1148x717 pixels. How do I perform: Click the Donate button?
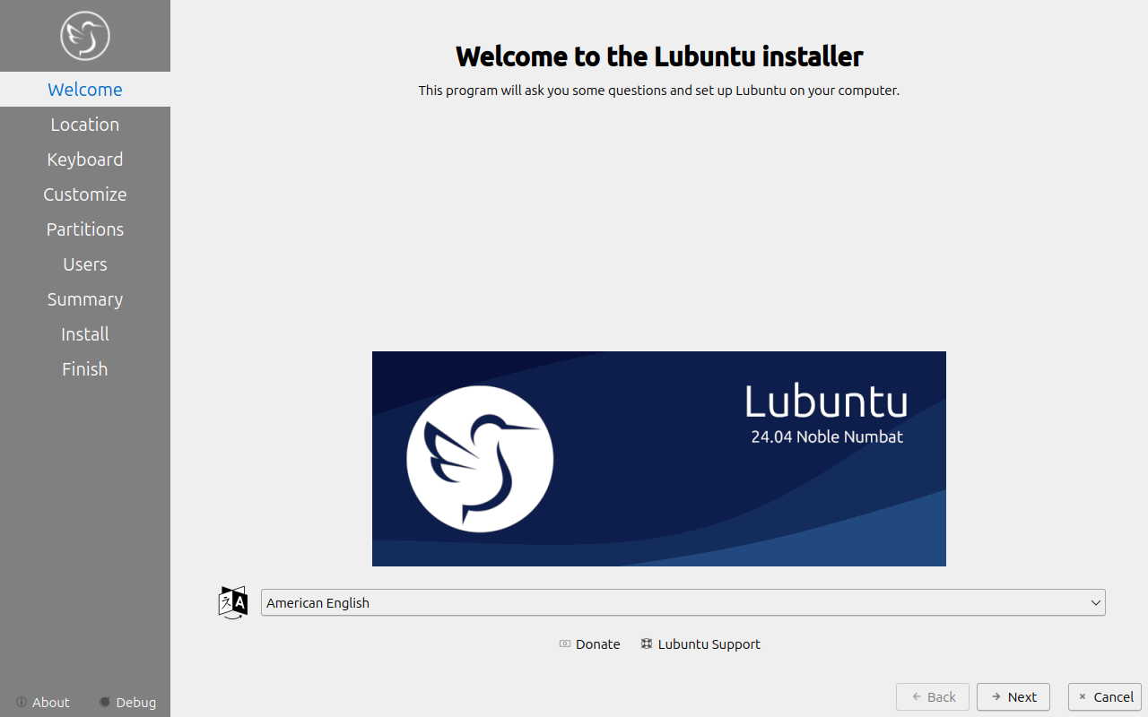589,644
